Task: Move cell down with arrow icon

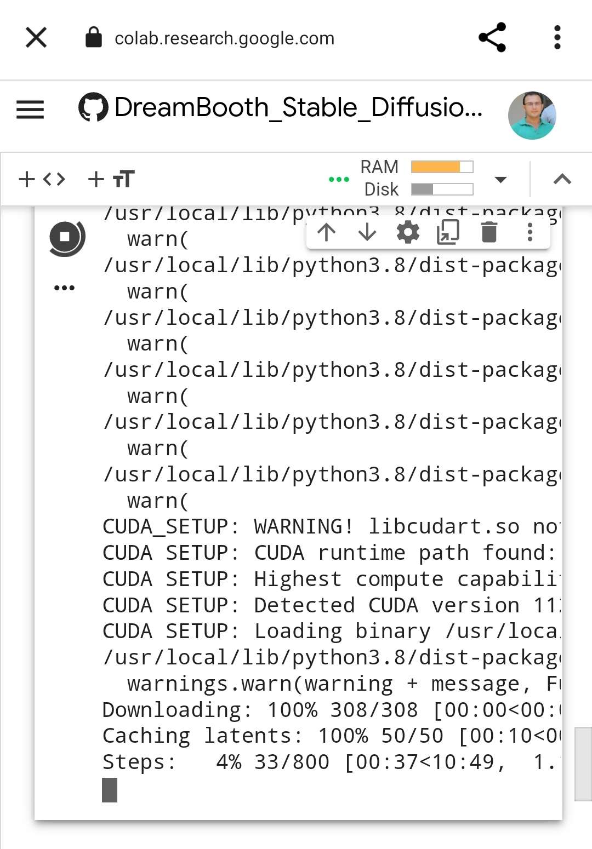Action: (x=367, y=232)
